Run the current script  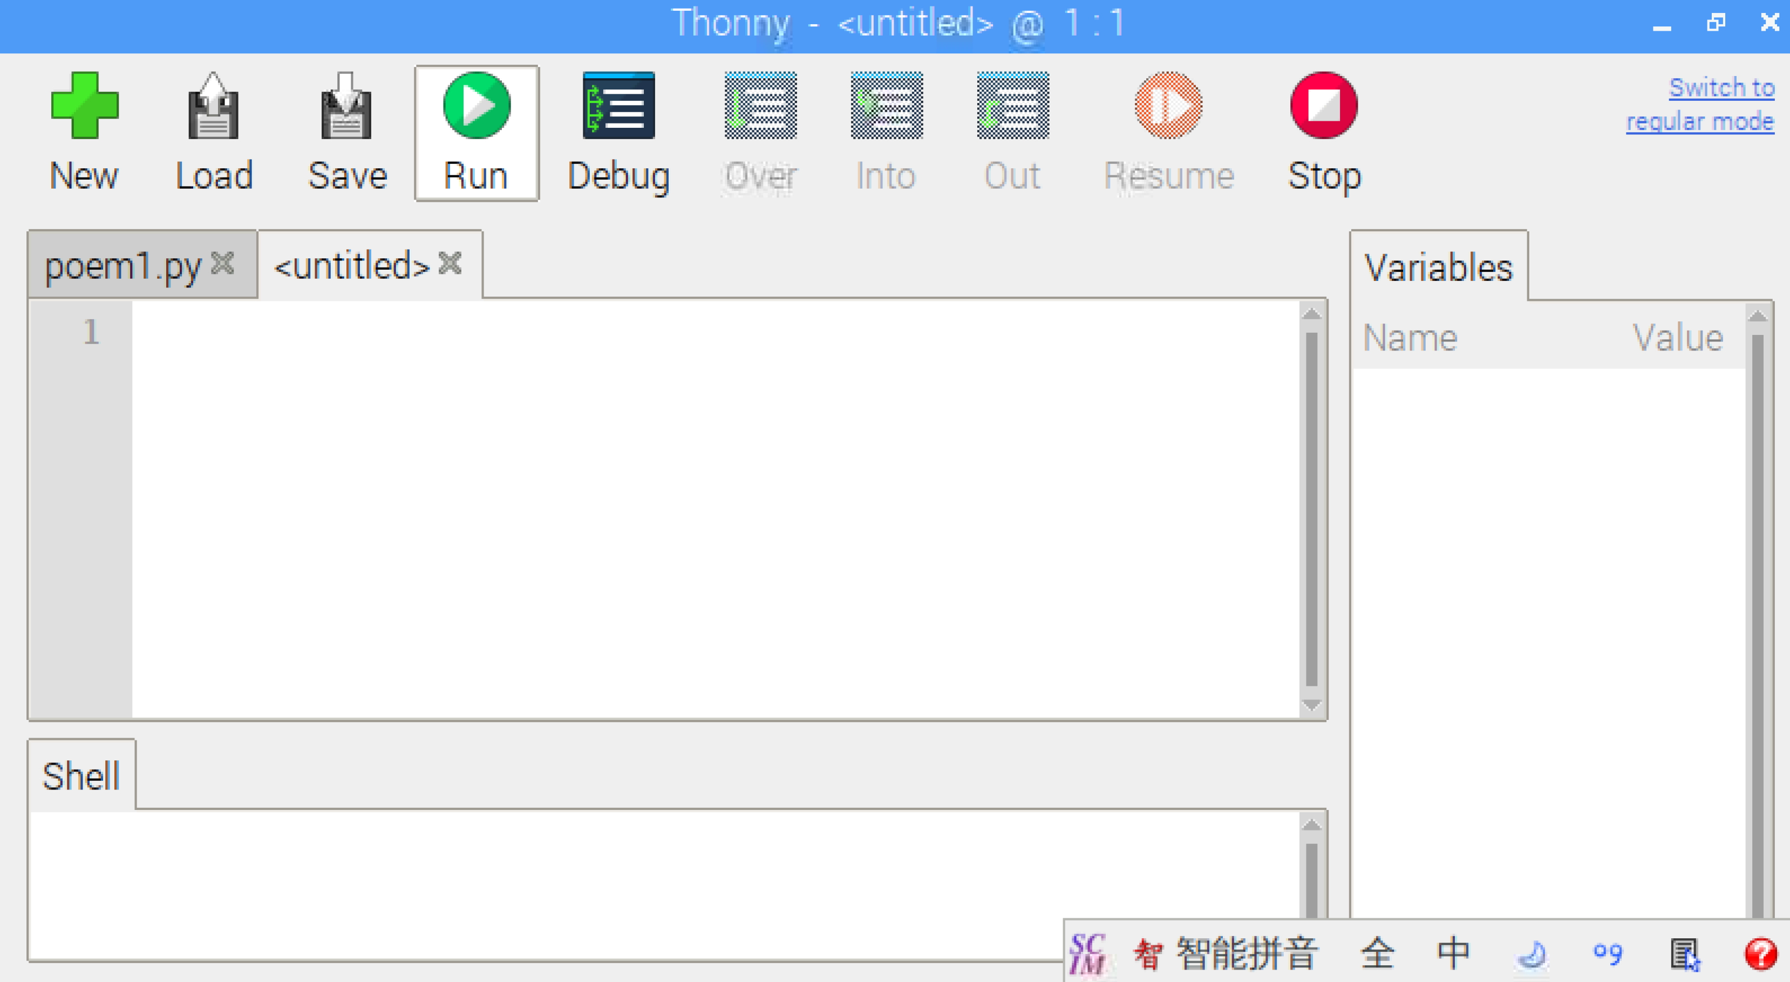click(477, 133)
